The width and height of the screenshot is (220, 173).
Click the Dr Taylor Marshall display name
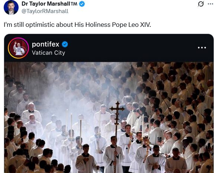click(x=46, y=4)
